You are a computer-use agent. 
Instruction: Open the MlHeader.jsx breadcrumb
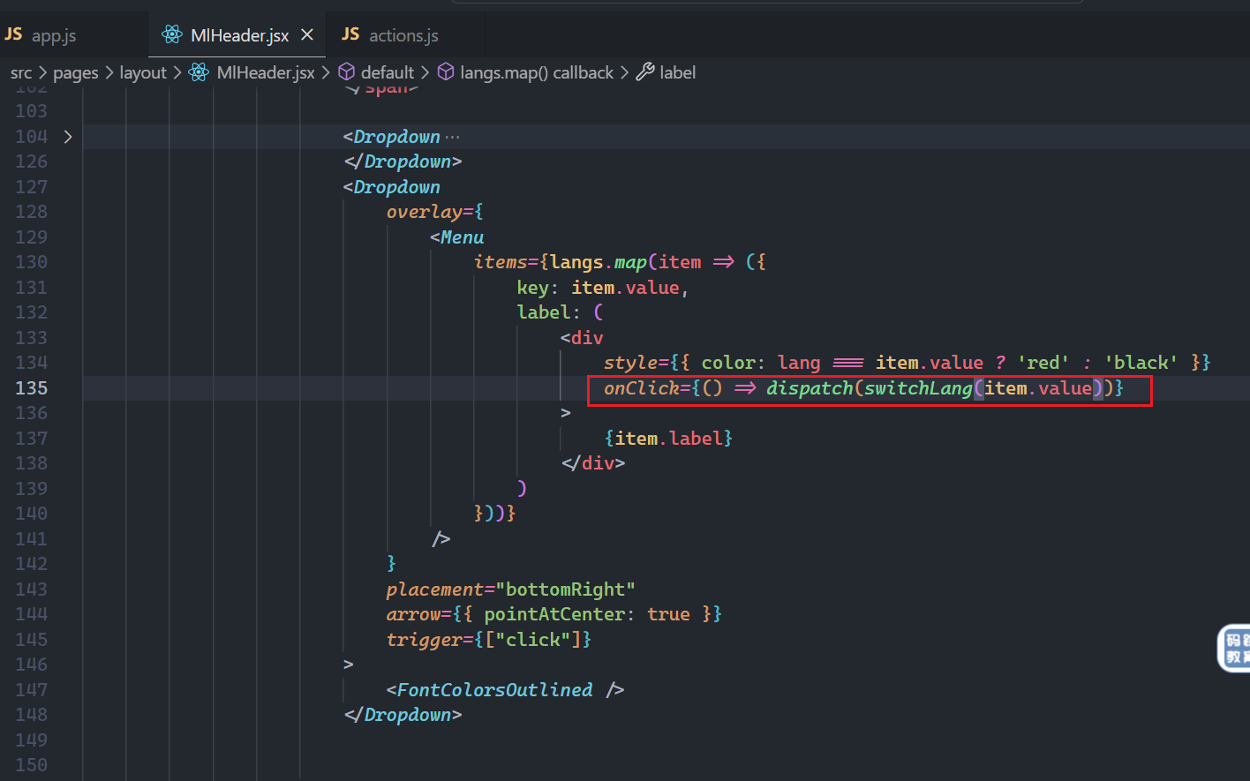tap(266, 72)
